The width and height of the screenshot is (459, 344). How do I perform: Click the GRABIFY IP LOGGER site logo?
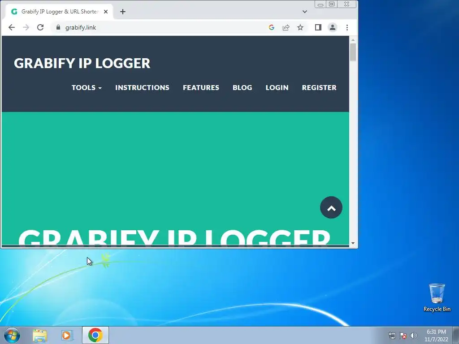pos(82,63)
